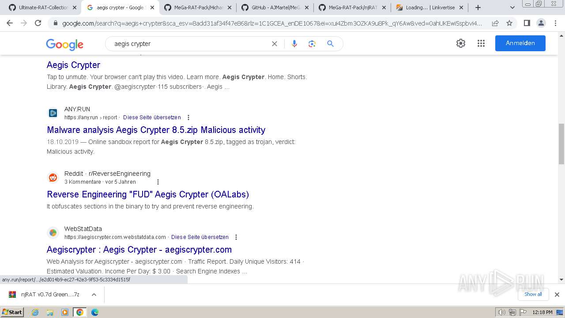Open the Start menu
The height and width of the screenshot is (318, 565).
[x=12, y=312]
